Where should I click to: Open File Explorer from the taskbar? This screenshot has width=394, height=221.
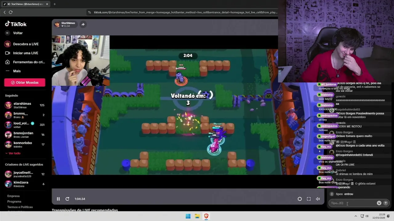tap(197, 216)
